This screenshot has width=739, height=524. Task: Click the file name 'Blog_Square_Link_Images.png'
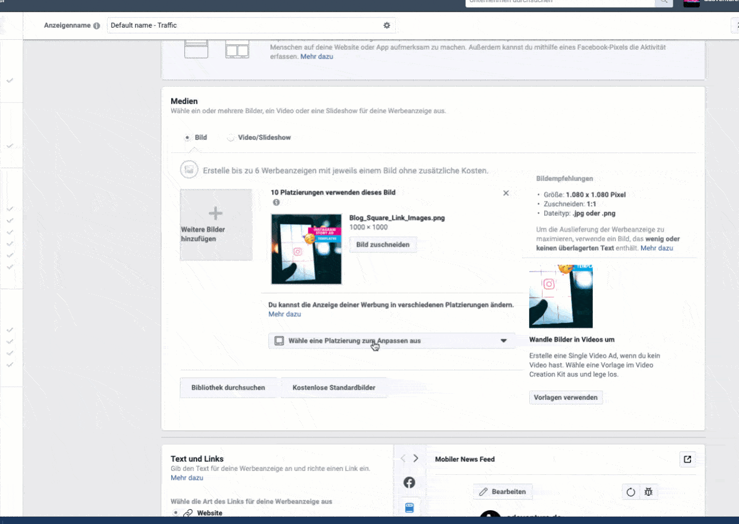click(397, 218)
